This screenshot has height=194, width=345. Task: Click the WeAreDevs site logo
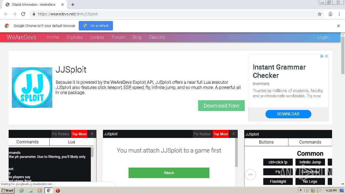pos(22,37)
